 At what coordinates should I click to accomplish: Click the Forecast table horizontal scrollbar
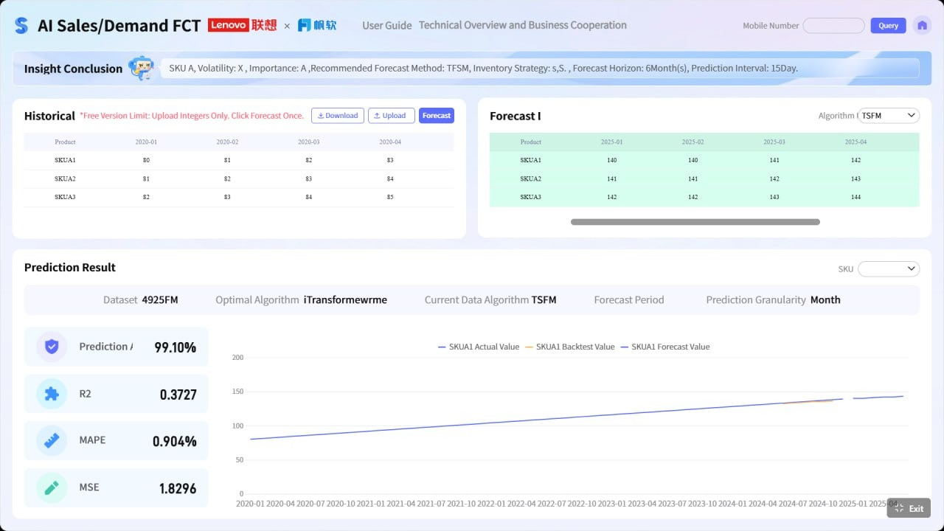tap(695, 222)
